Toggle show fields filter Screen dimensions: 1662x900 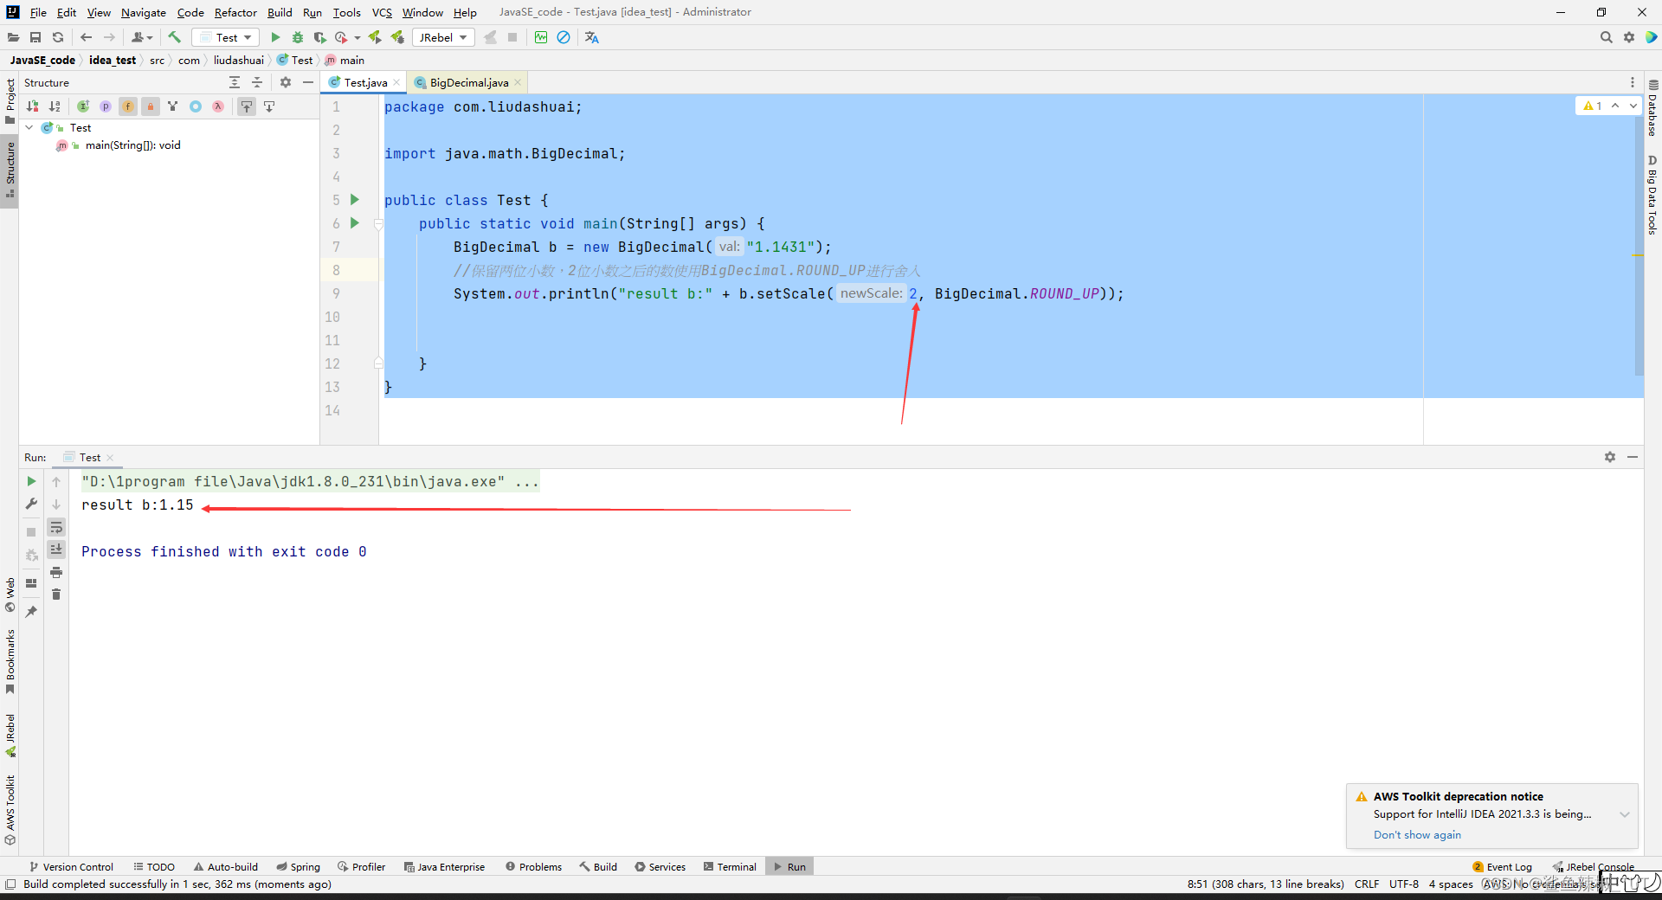128,106
